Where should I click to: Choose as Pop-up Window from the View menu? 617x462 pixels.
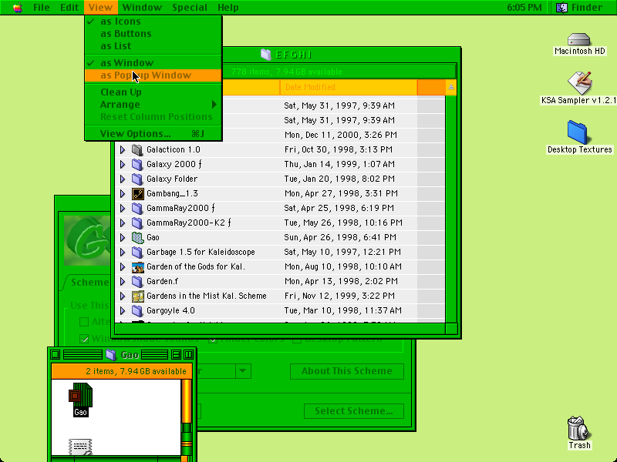153,75
